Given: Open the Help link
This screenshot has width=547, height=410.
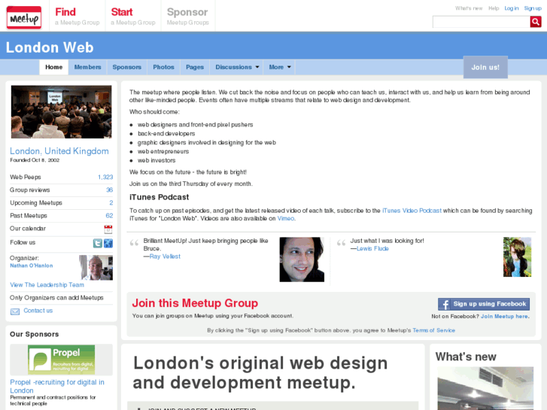Looking at the screenshot, I should coord(494,8).
